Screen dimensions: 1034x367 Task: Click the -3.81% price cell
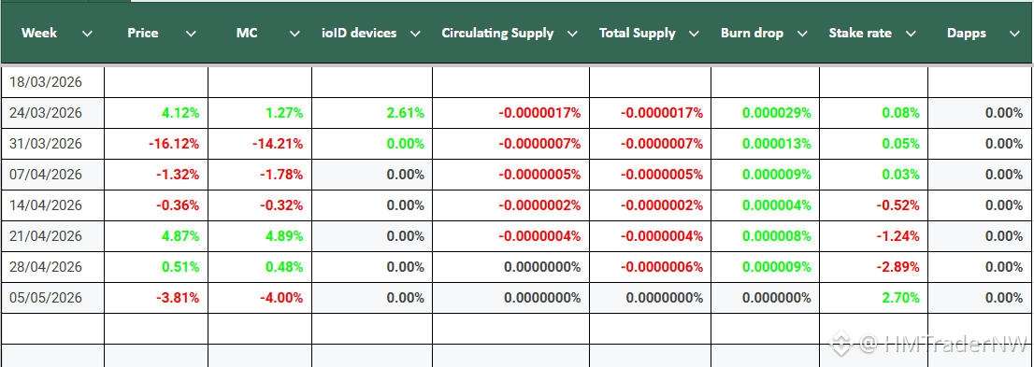pos(156,298)
